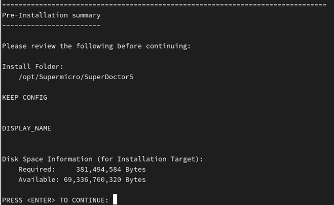
Task: Click the word summary in the heading
Action: coord(86,15)
